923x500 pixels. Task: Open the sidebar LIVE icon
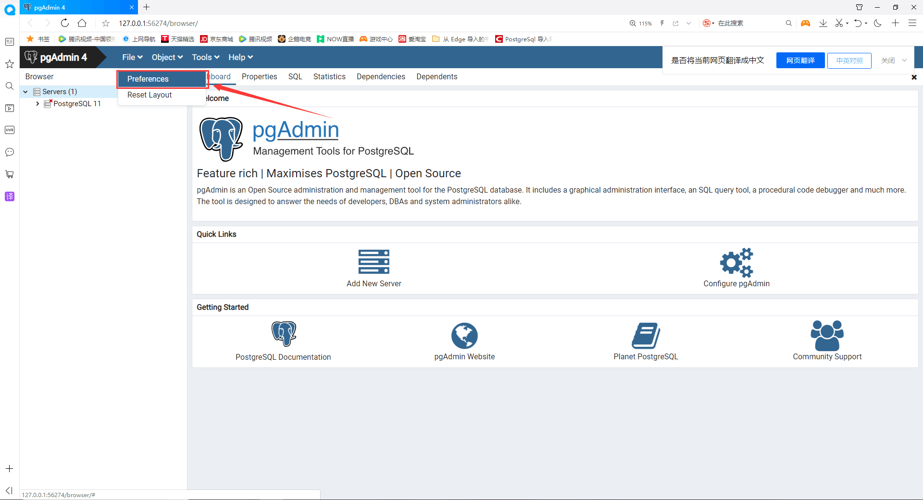point(10,130)
